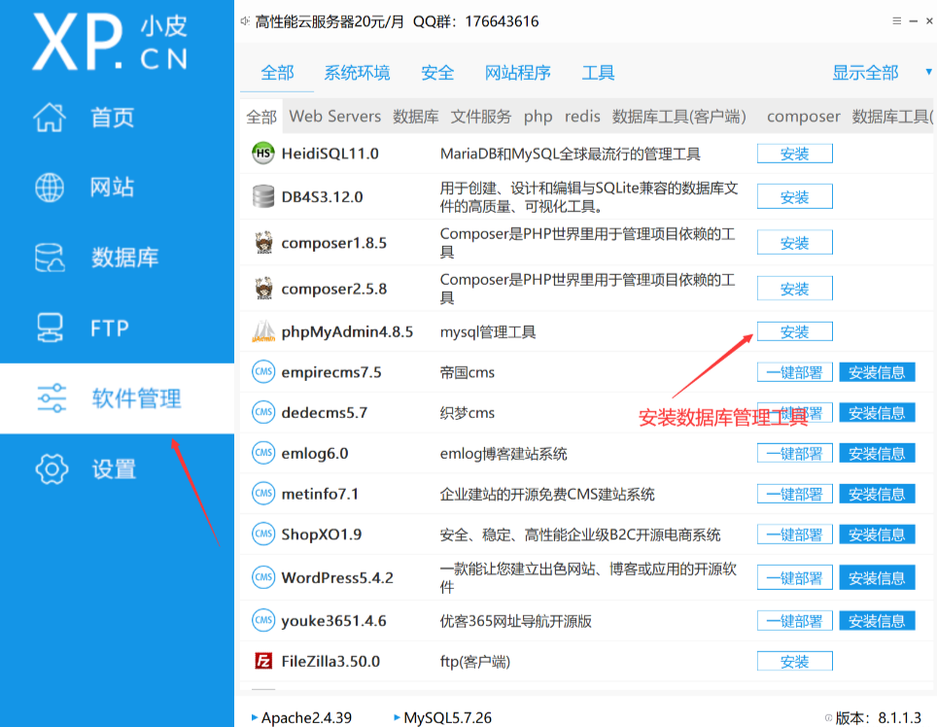
Task: Click the DB4S3.12.0 database icon
Action: click(263, 196)
